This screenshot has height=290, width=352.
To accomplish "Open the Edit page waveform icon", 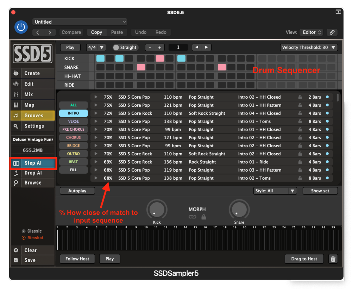I will coord(16,84).
